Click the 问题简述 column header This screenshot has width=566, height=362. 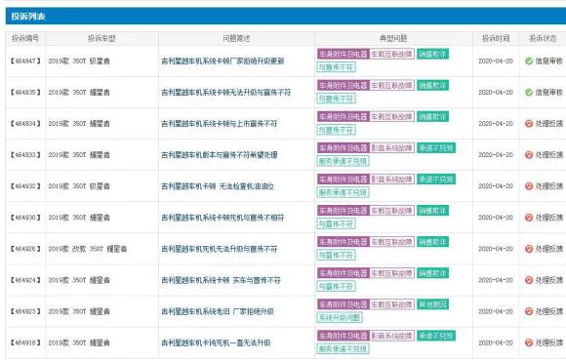click(236, 38)
